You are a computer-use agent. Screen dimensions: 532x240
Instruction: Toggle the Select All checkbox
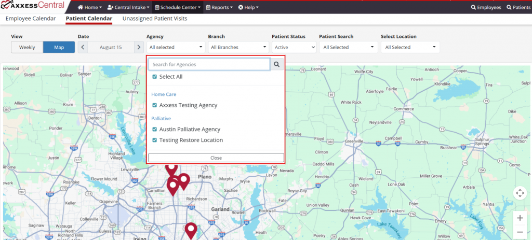point(155,77)
